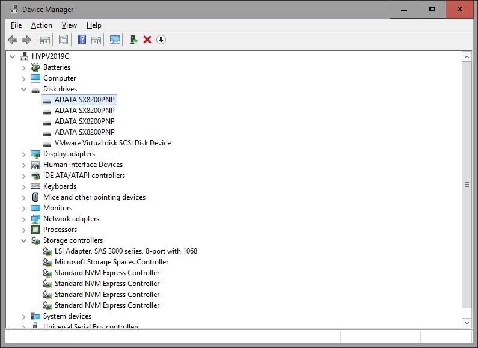Image resolution: width=478 pixels, height=348 pixels.
Task: Expand the Display adapters category
Action: [24, 154]
